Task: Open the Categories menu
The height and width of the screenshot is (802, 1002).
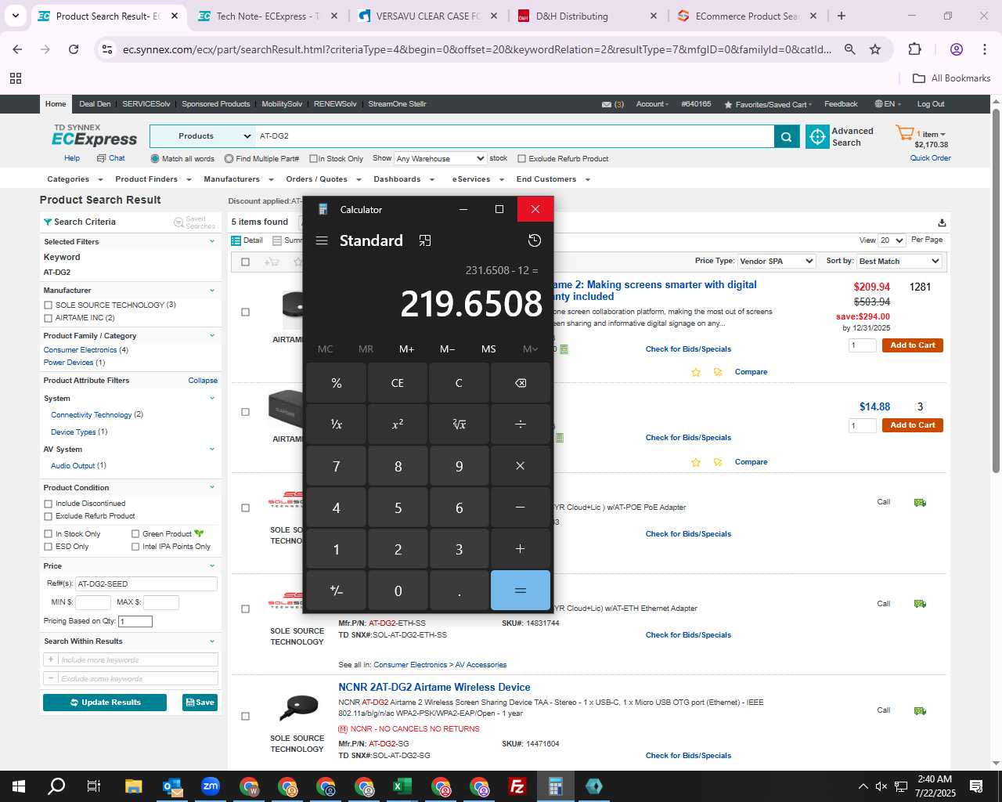Action: [x=74, y=179]
